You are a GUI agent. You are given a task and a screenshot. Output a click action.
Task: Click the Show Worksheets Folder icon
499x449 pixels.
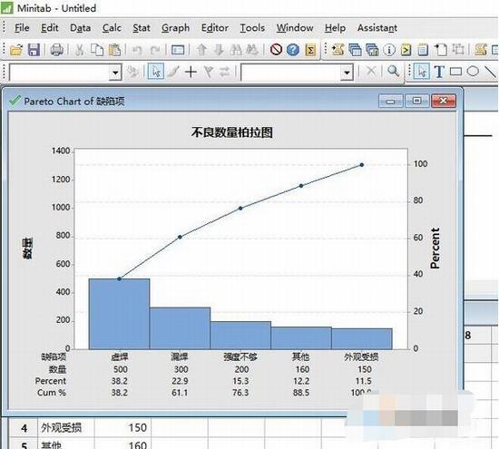click(355, 50)
